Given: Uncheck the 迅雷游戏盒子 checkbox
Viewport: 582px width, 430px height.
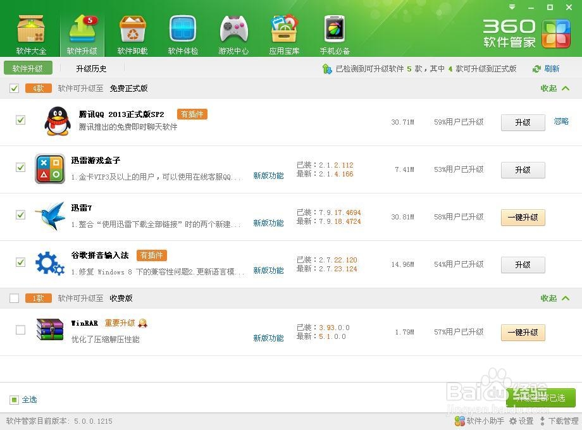Looking at the screenshot, I should [20, 168].
